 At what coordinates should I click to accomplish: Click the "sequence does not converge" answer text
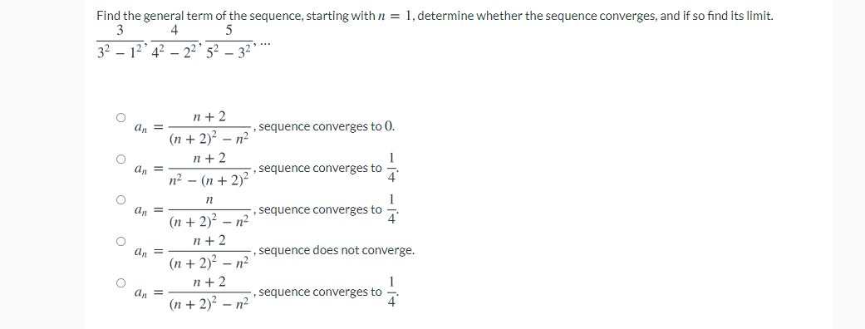point(337,251)
